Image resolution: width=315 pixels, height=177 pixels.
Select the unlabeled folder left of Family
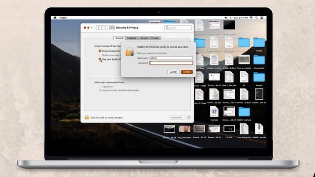[244, 43]
